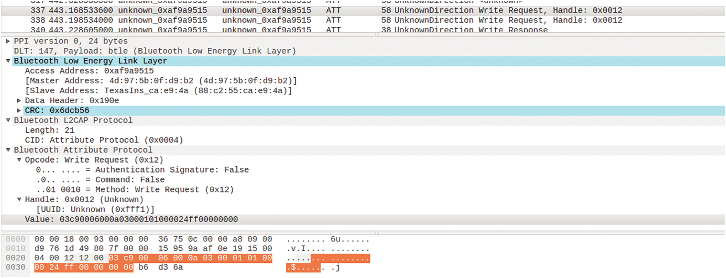The height and width of the screenshot is (278, 726).
Task: Collapse the Opcode Write Request node
Action: (19, 160)
